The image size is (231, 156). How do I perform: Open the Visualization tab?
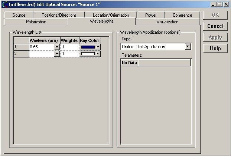pos(167,22)
